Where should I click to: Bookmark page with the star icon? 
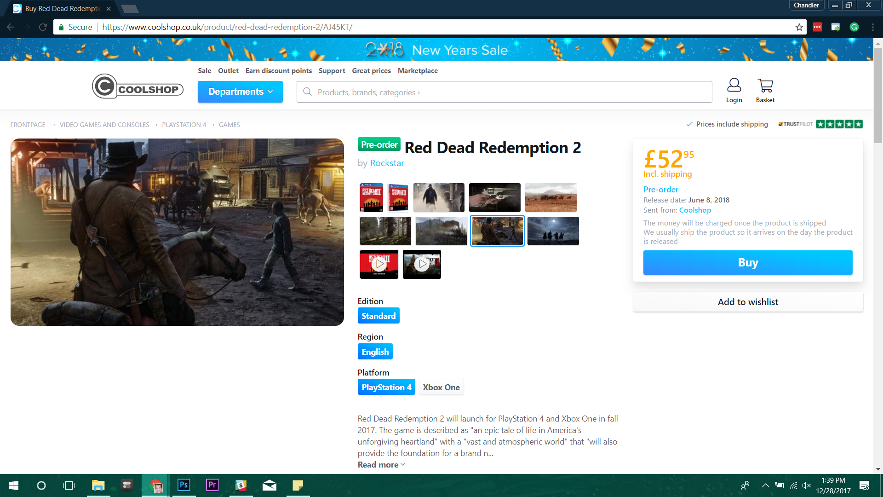point(799,27)
